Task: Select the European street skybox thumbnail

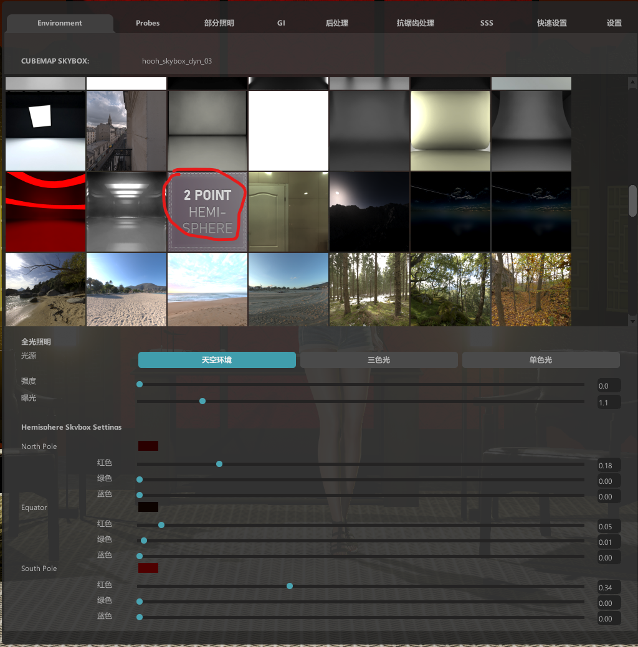Action: click(x=126, y=131)
